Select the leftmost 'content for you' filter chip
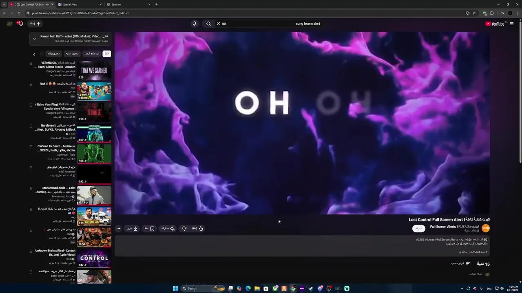 pyautogui.click(x=53, y=54)
